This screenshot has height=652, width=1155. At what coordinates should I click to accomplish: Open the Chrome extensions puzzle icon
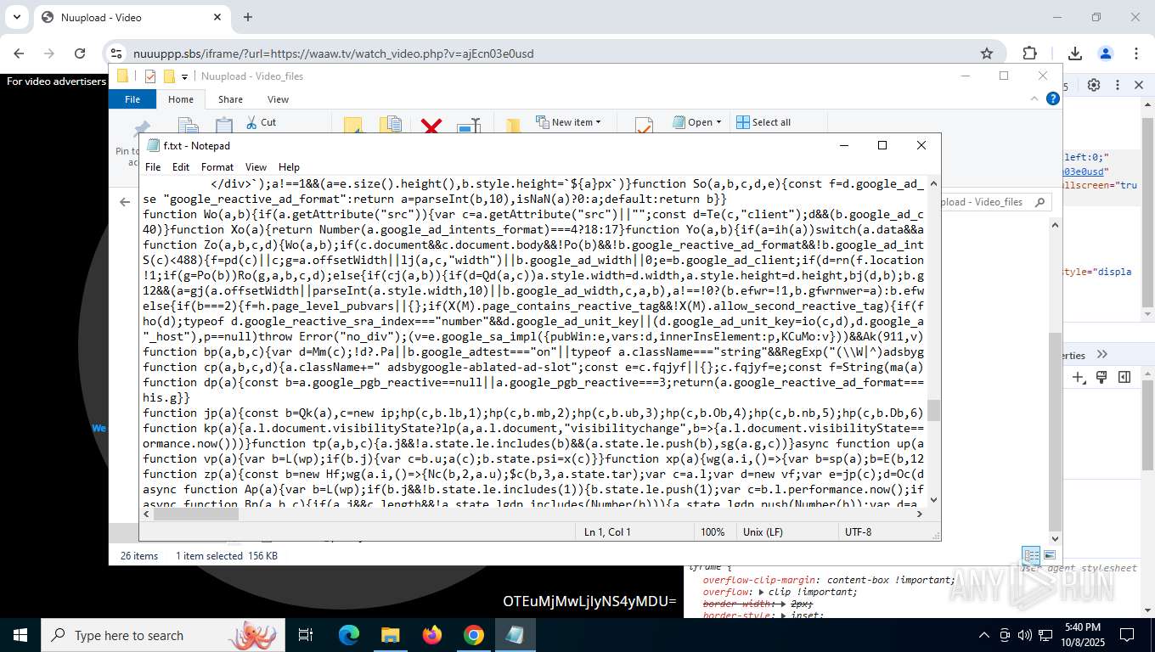point(1029,53)
